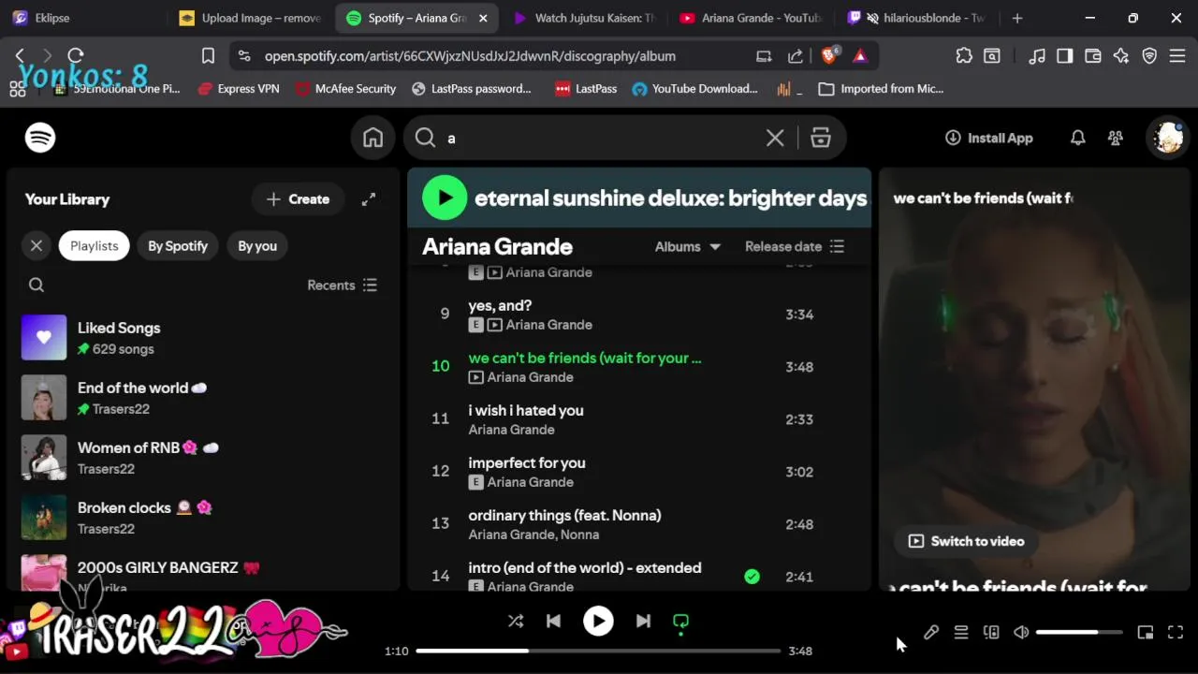Screen dimensions: 1198x674
Task: Open the lyrics microphone icon
Action: pos(931,633)
